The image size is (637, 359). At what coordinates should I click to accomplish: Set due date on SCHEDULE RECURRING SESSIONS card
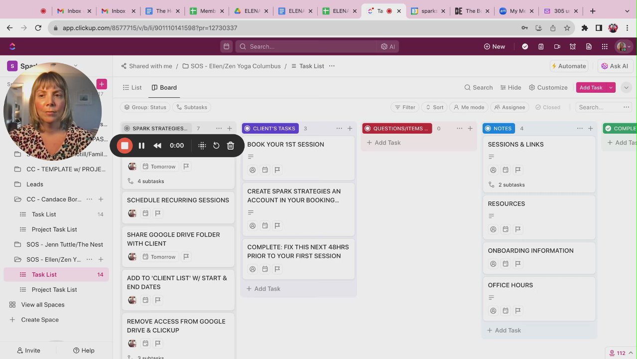tap(145, 213)
